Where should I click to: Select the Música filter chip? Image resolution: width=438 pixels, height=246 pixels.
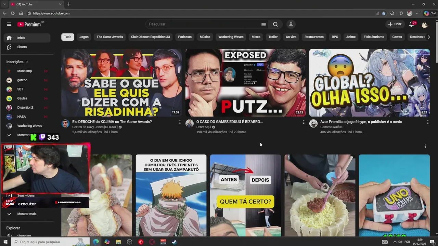205,37
